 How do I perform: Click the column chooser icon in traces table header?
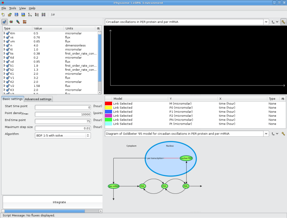[x=283, y=99]
